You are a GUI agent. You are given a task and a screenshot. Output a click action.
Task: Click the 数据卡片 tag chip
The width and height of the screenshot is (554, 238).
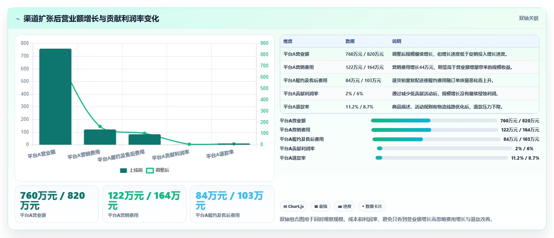[372, 206]
